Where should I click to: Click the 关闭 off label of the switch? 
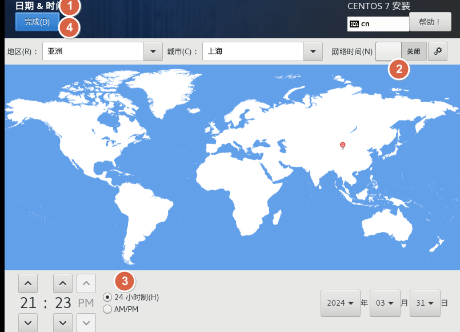[x=414, y=51]
